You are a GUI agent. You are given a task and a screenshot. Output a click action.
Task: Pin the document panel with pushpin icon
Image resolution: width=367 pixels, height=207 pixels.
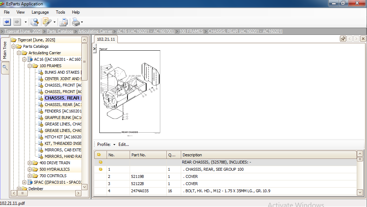[x=343, y=39]
